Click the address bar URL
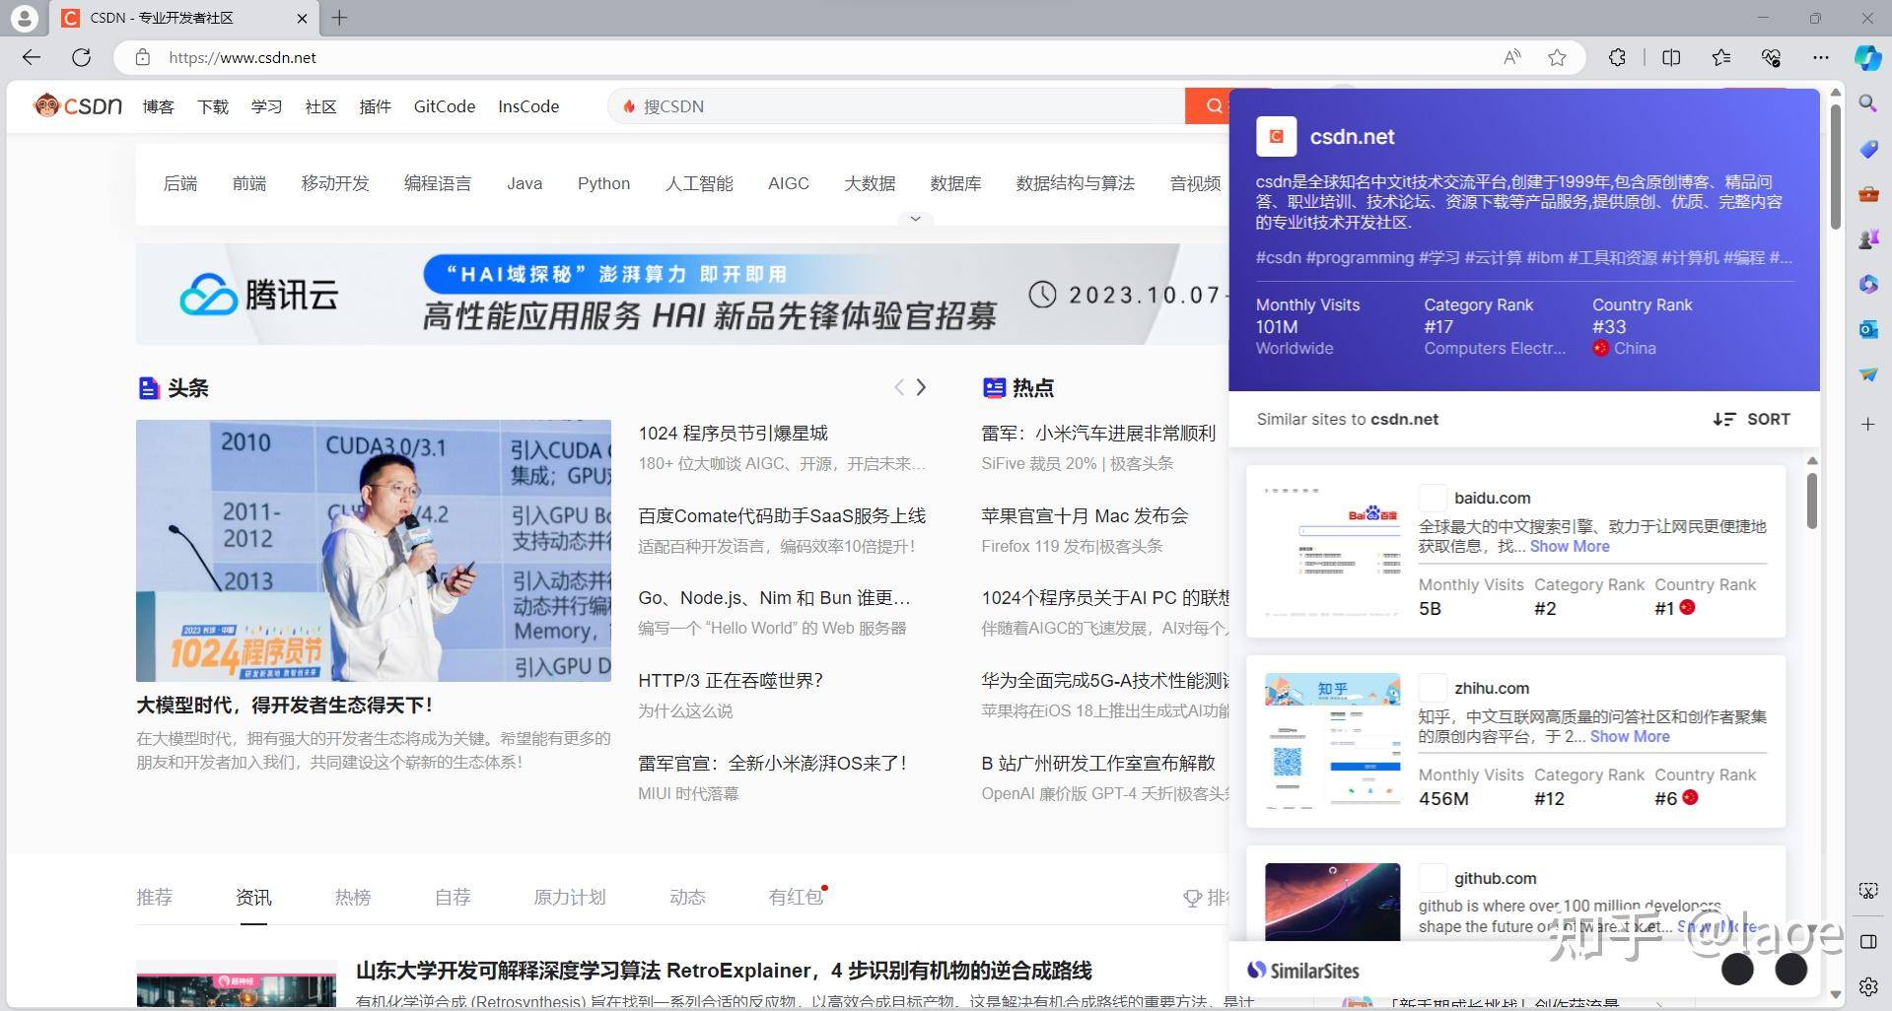 pyautogui.click(x=243, y=57)
